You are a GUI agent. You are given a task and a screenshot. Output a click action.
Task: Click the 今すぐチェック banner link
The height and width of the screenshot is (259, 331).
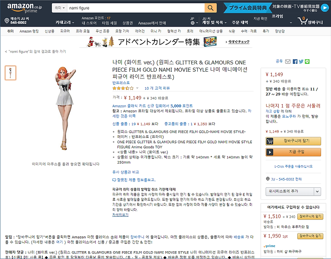(x=238, y=42)
